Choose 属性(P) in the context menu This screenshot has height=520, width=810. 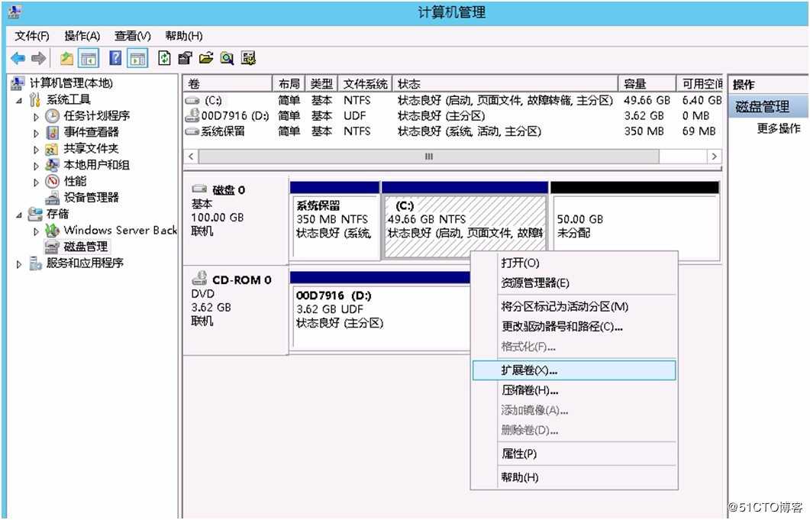[x=574, y=454]
